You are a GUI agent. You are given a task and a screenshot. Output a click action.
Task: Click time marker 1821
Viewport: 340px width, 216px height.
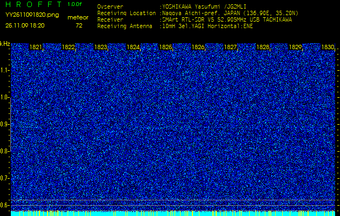tap(36, 47)
